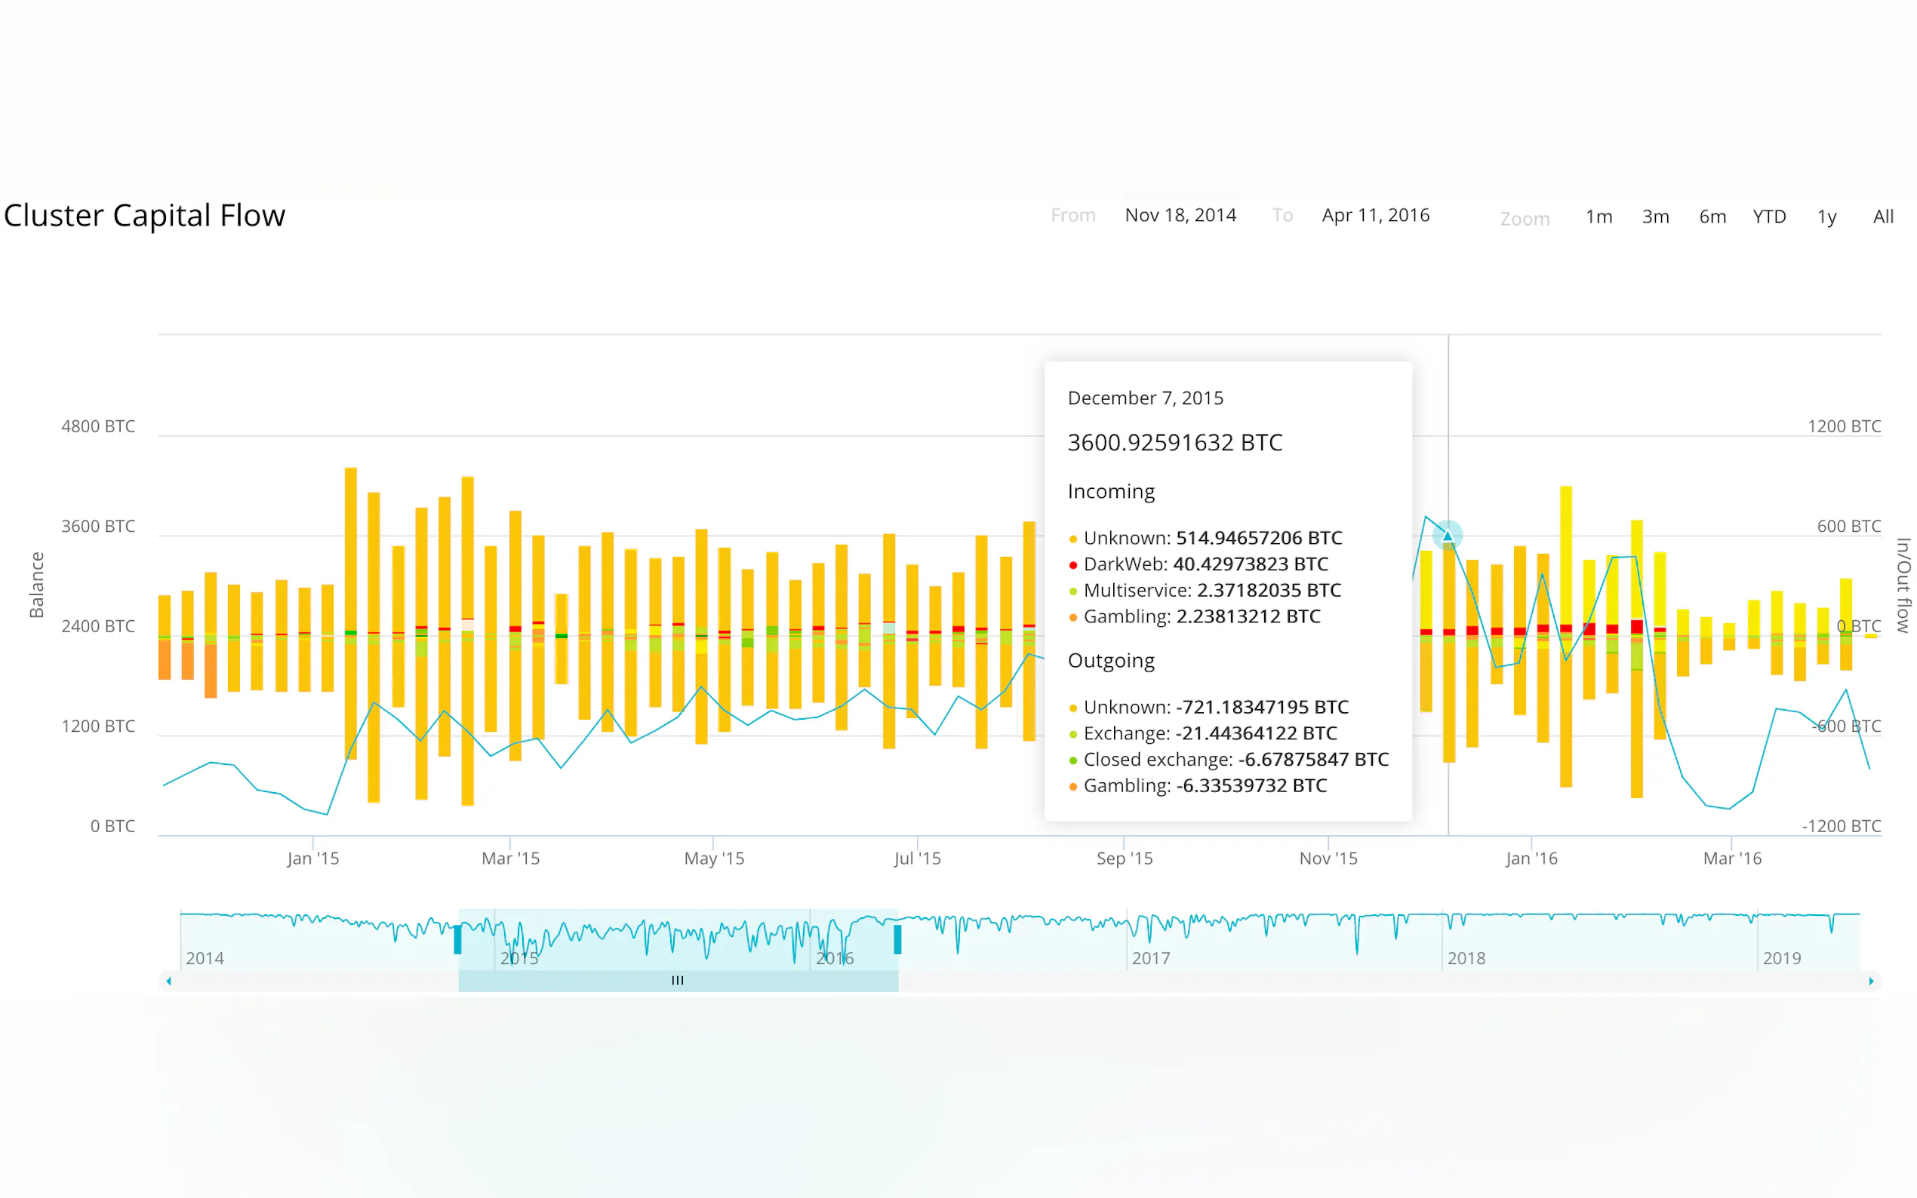1917x1198 pixels.
Task: Edit the From date Nov 18, 2014
Action: [x=1180, y=216]
